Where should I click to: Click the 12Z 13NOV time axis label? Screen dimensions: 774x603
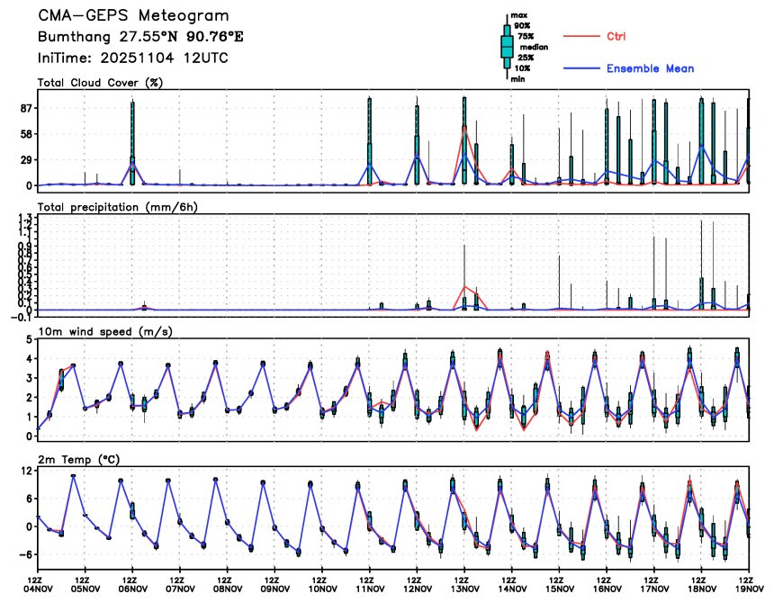(x=463, y=585)
